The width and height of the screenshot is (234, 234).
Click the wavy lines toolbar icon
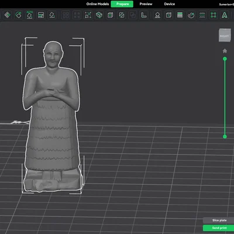[x=202, y=15]
